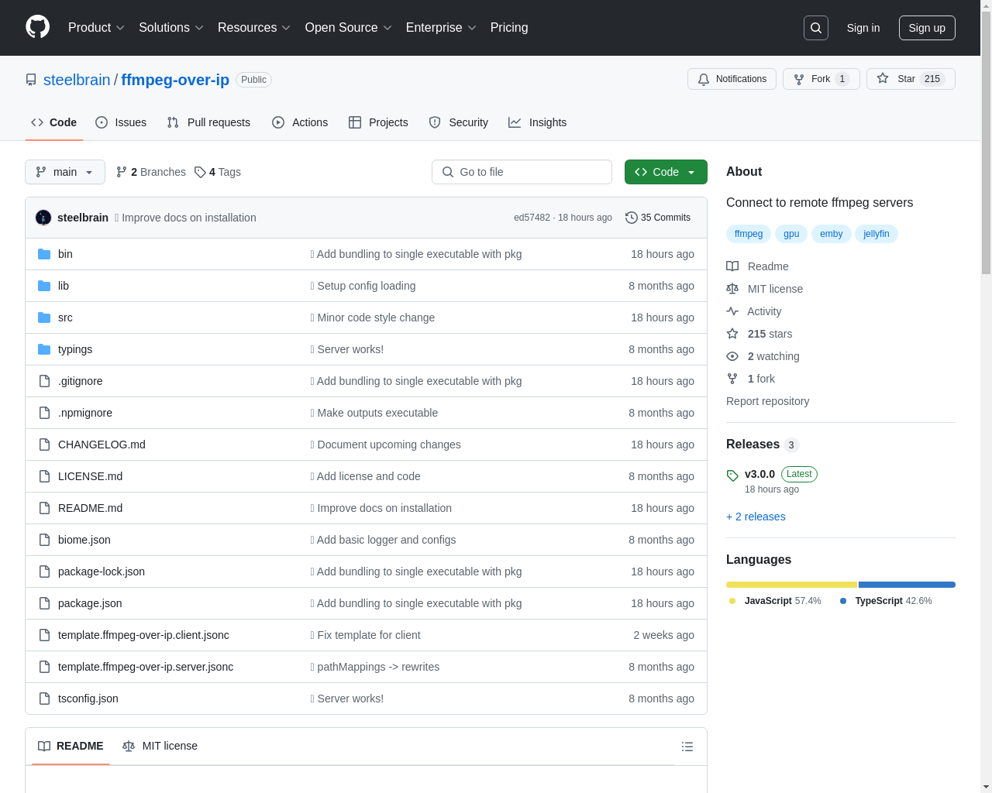The height and width of the screenshot is (793, 992).
Task: Click the star icon beside 215 stars
Action: pos(732,334)
